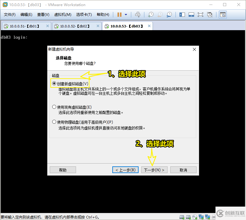Proceed with 下一步(N) > button
The image size is (246, 220).
coord(154,170)
